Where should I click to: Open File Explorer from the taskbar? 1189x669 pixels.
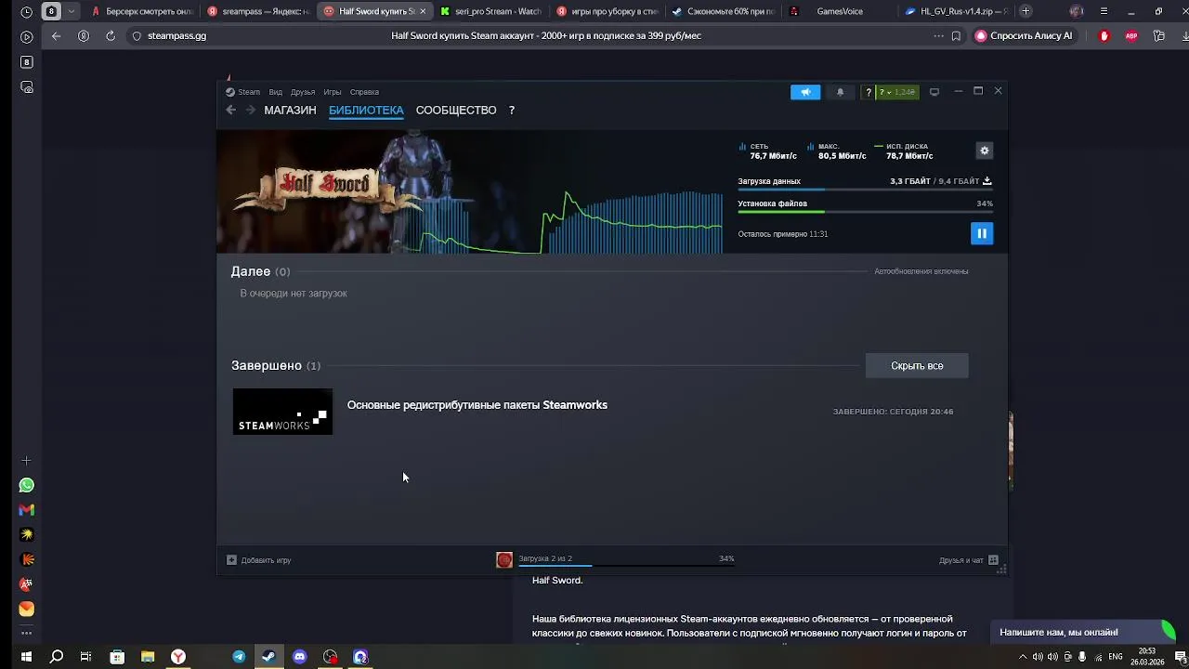coord(148,657)
